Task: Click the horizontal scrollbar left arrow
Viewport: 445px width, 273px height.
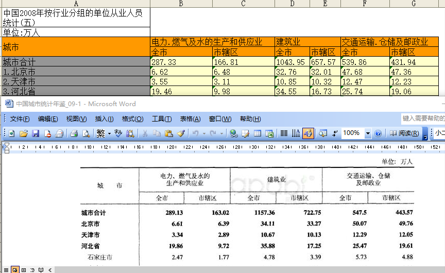Action: (x=50, y=270)
